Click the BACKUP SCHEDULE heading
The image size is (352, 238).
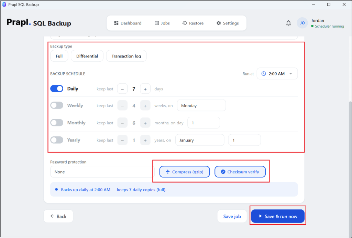point(68,74)
